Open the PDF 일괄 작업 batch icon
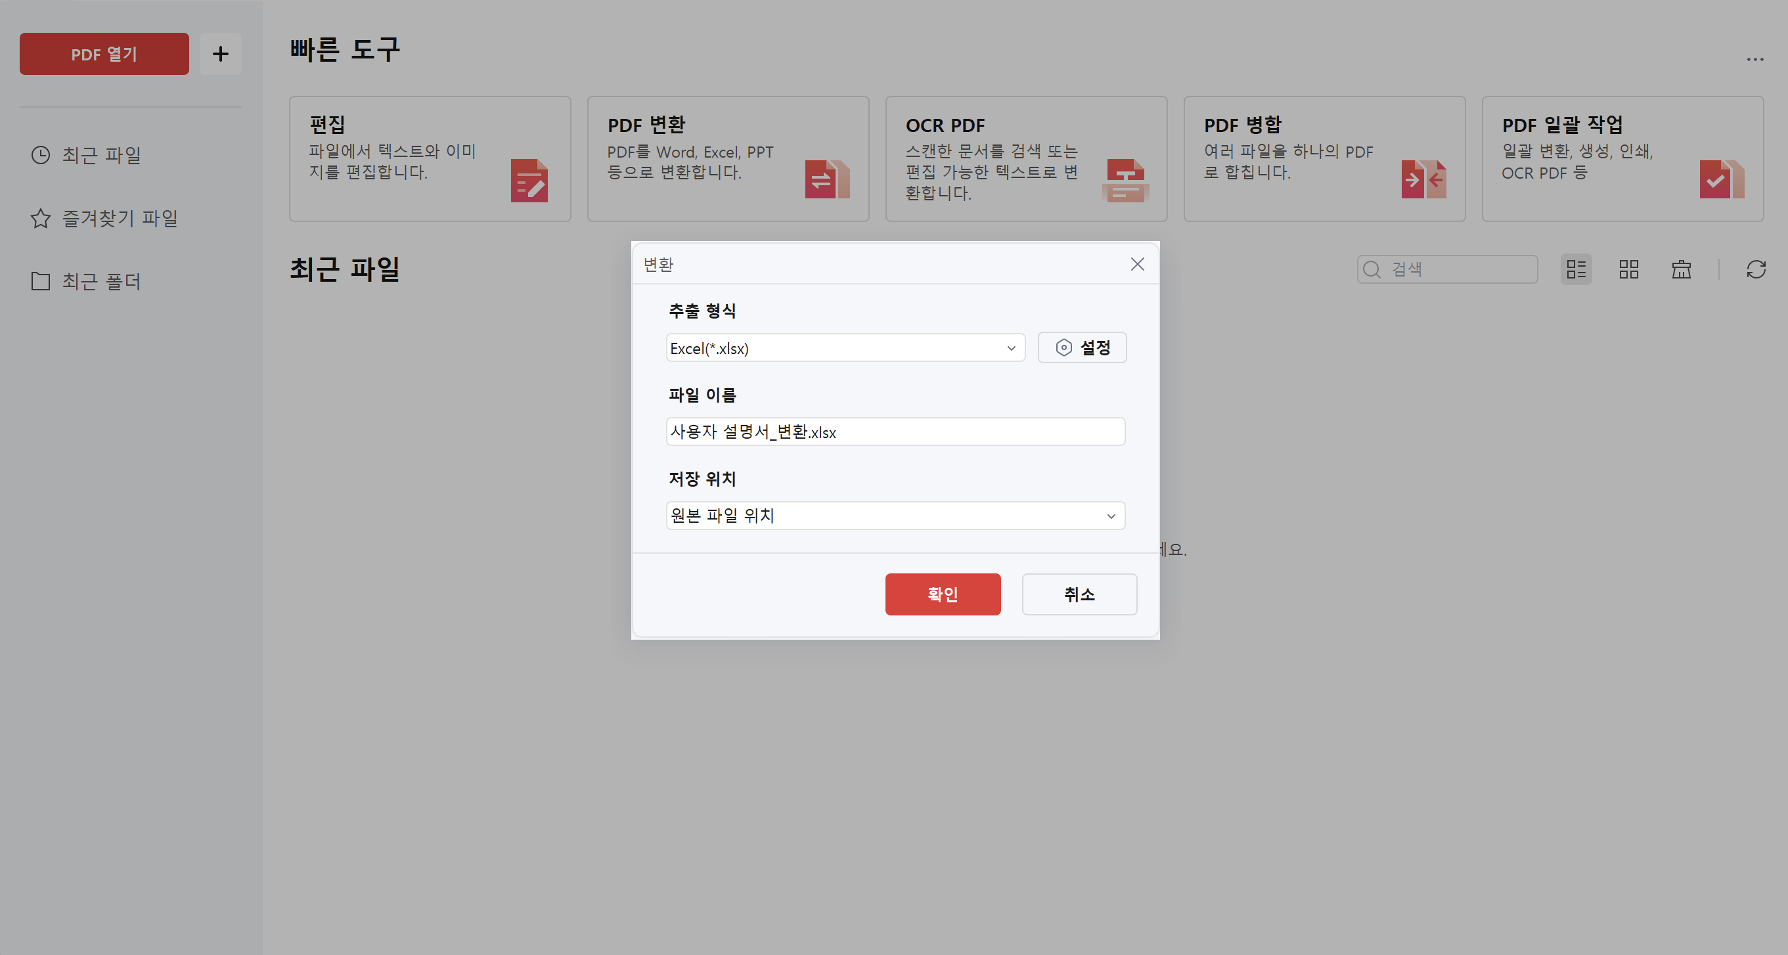The height and width of the screenshot is (955, 1788). (1721, 179)
